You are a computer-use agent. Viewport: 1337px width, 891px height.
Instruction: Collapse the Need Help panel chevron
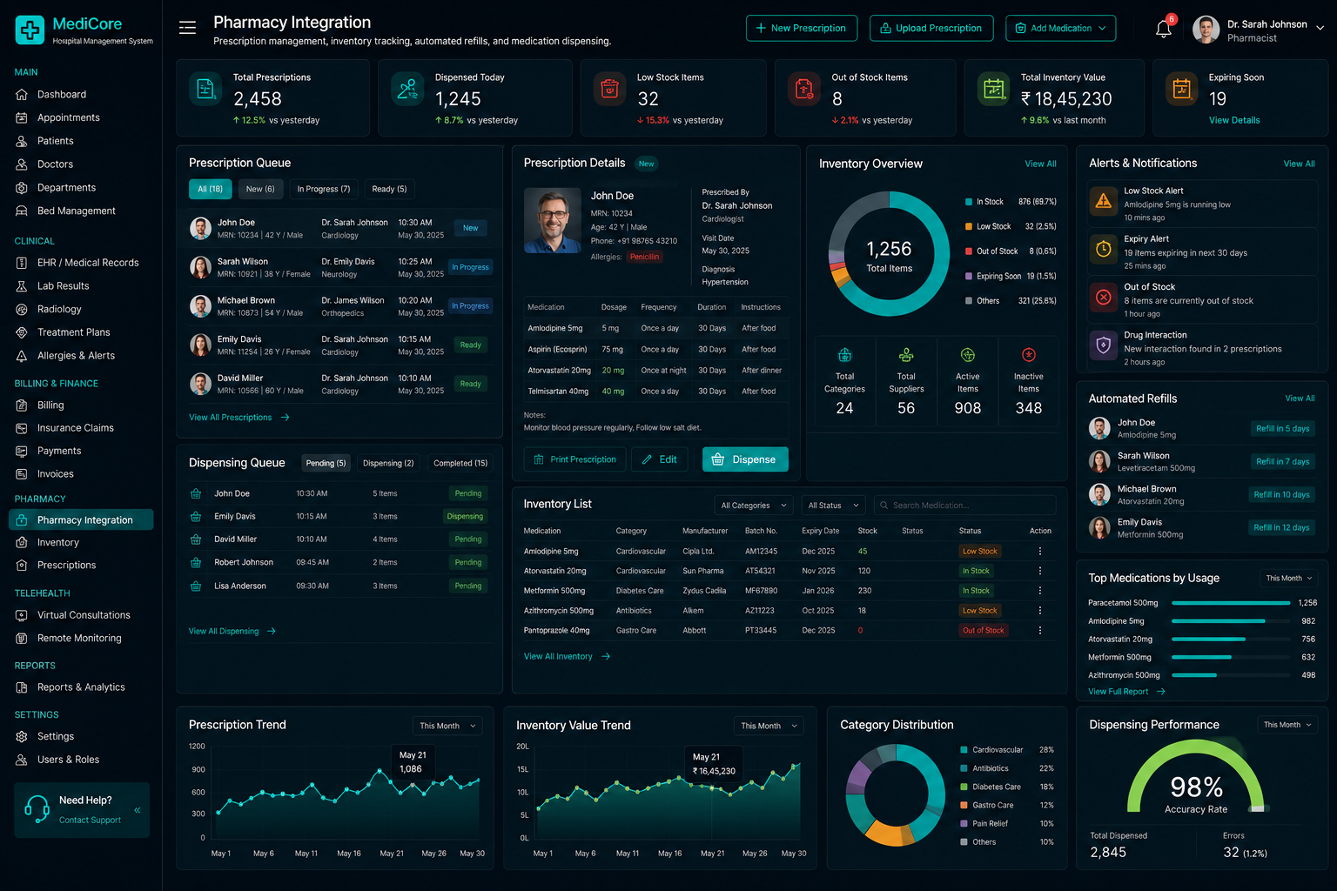click(138, 810)
